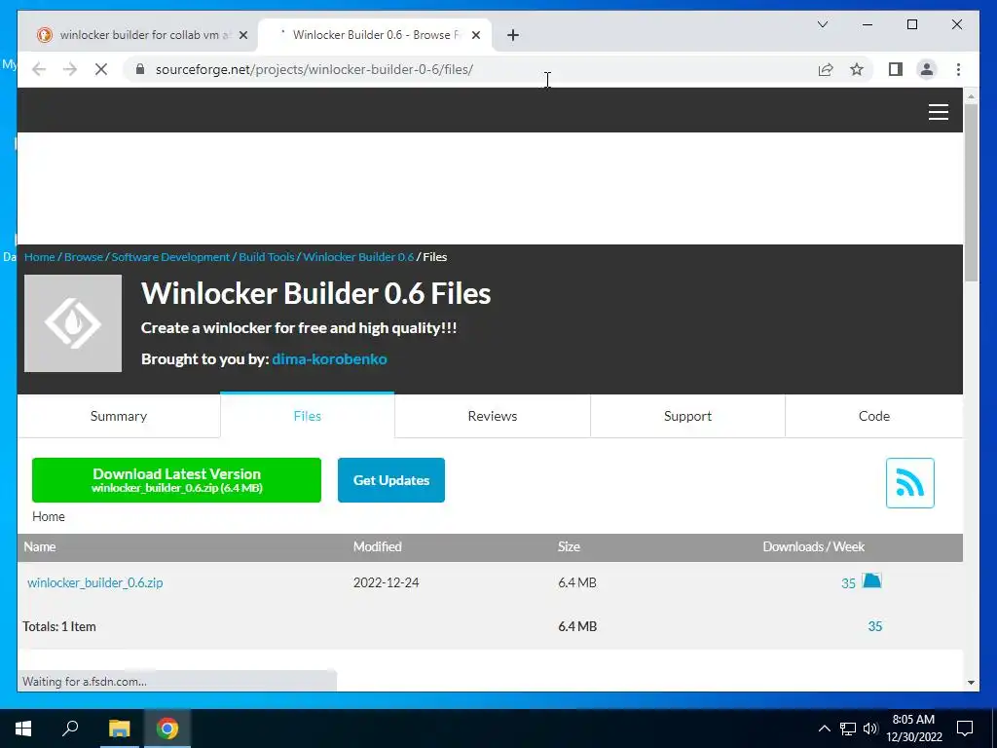Viewport: 997px width, 748px height.
Task: Click the 35 total downloads link
Action: (875, 626)
